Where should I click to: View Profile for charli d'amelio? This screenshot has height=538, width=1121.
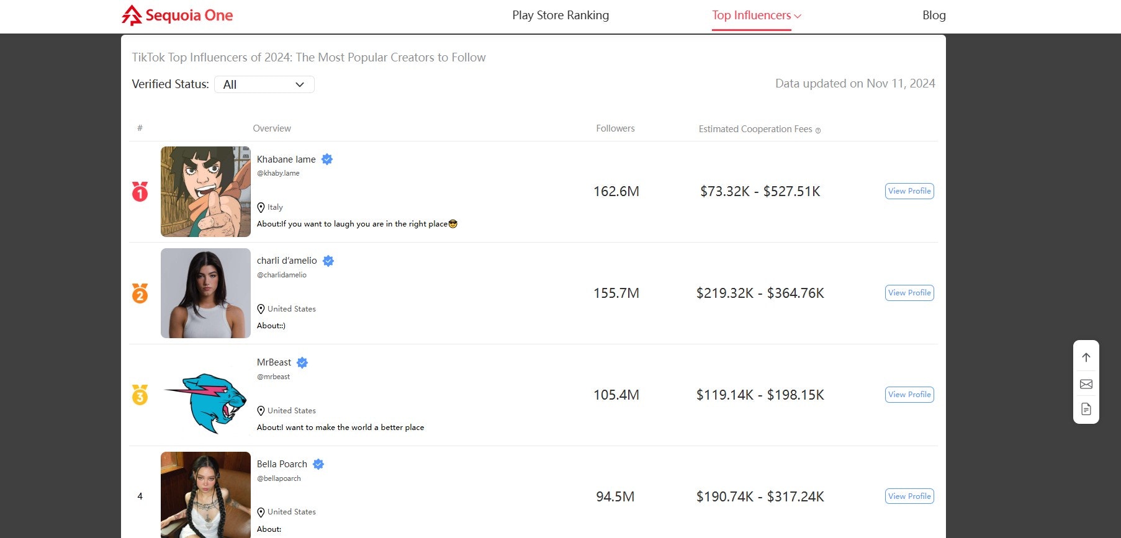tap(909, 293)
